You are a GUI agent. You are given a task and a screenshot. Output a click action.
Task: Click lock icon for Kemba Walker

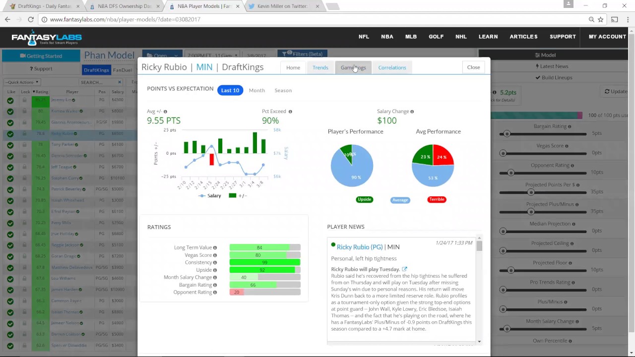point(24,111)
